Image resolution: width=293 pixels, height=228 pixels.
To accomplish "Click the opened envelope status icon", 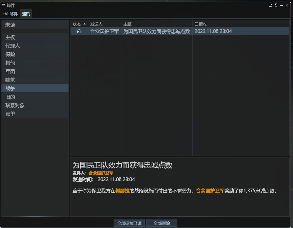I will click(79, 31).
